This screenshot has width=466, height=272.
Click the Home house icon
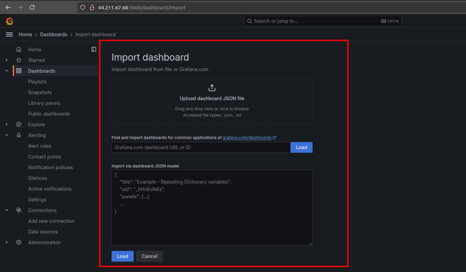[18, 49]
